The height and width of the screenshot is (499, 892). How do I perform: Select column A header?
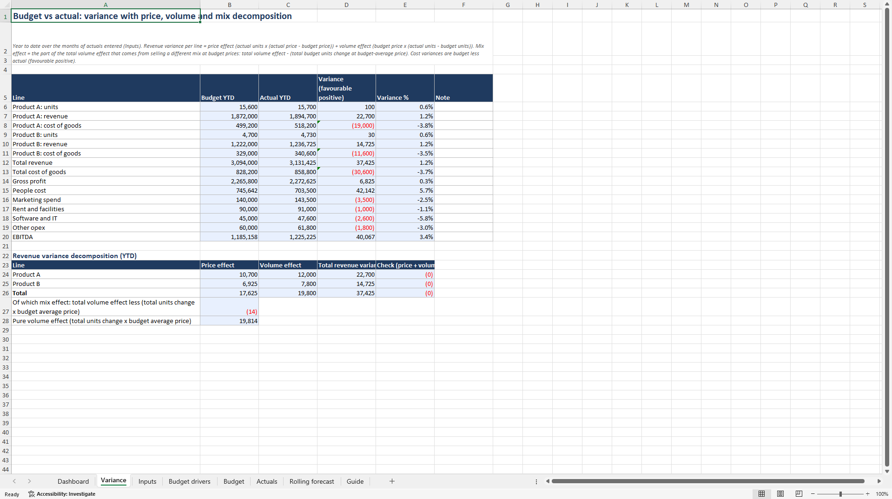(106, 5)
